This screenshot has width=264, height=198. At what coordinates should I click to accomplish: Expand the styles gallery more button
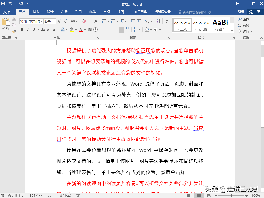click(232, 30)
